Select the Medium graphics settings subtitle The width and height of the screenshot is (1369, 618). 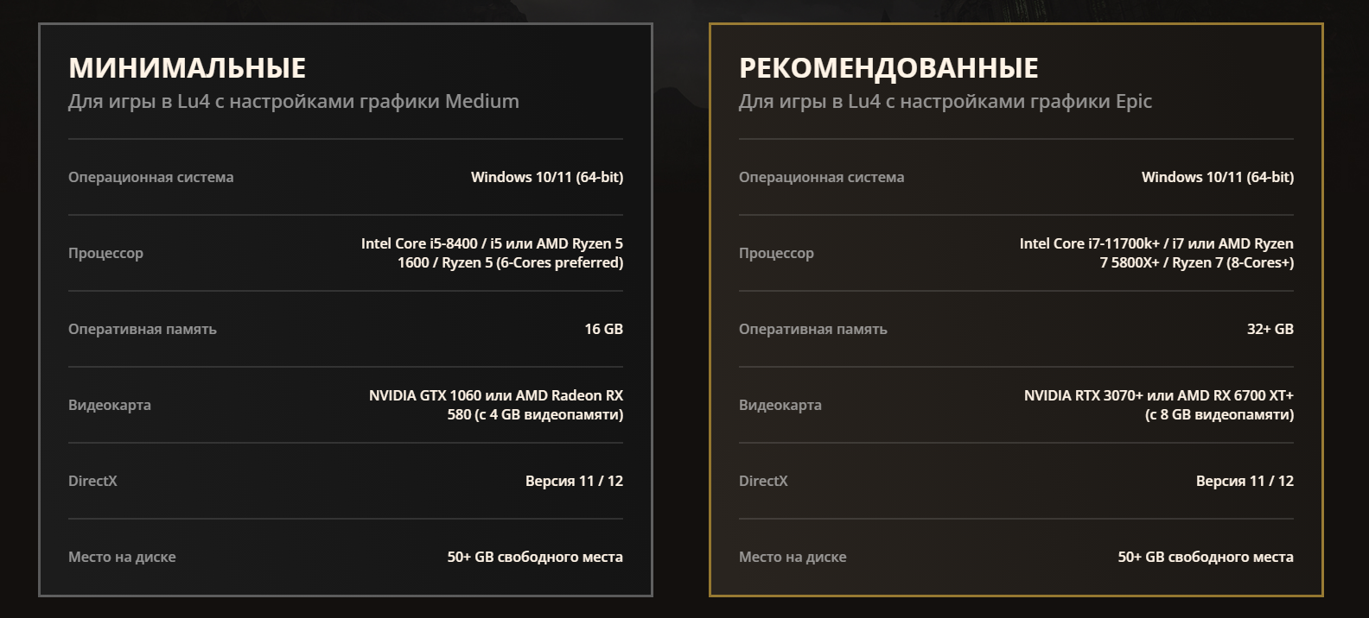(294, 102)
